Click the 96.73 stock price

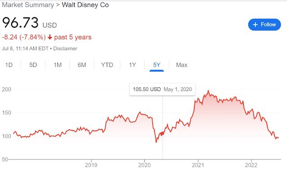pos(20,23)
